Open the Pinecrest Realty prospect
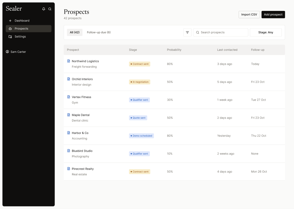This screenshot has width=294, height=209. click(83, 169)
